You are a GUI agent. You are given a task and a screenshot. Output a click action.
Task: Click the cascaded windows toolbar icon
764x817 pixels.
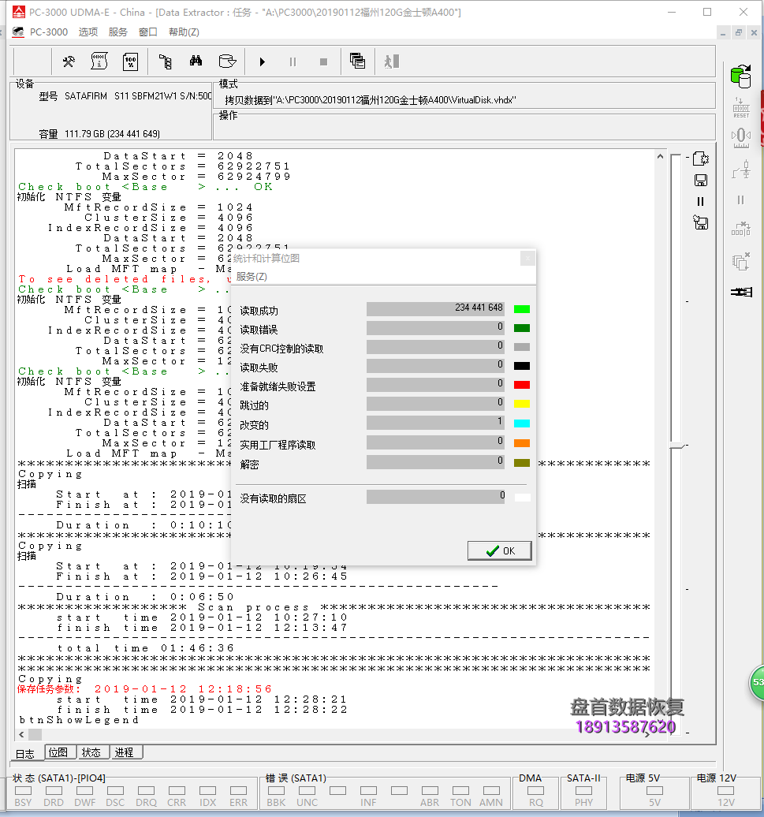point(357,62)
